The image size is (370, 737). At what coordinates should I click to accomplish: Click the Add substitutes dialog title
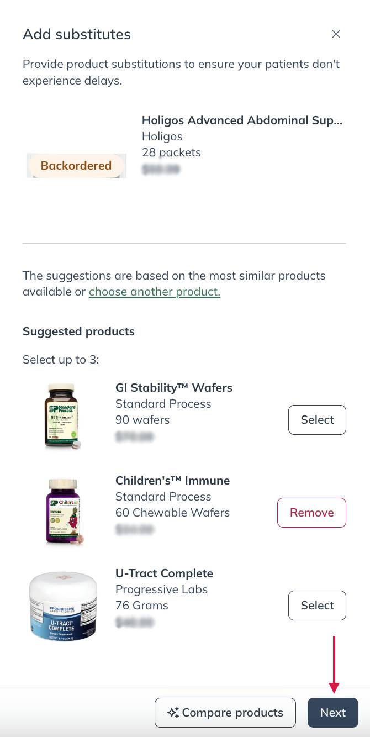[76, 34]
